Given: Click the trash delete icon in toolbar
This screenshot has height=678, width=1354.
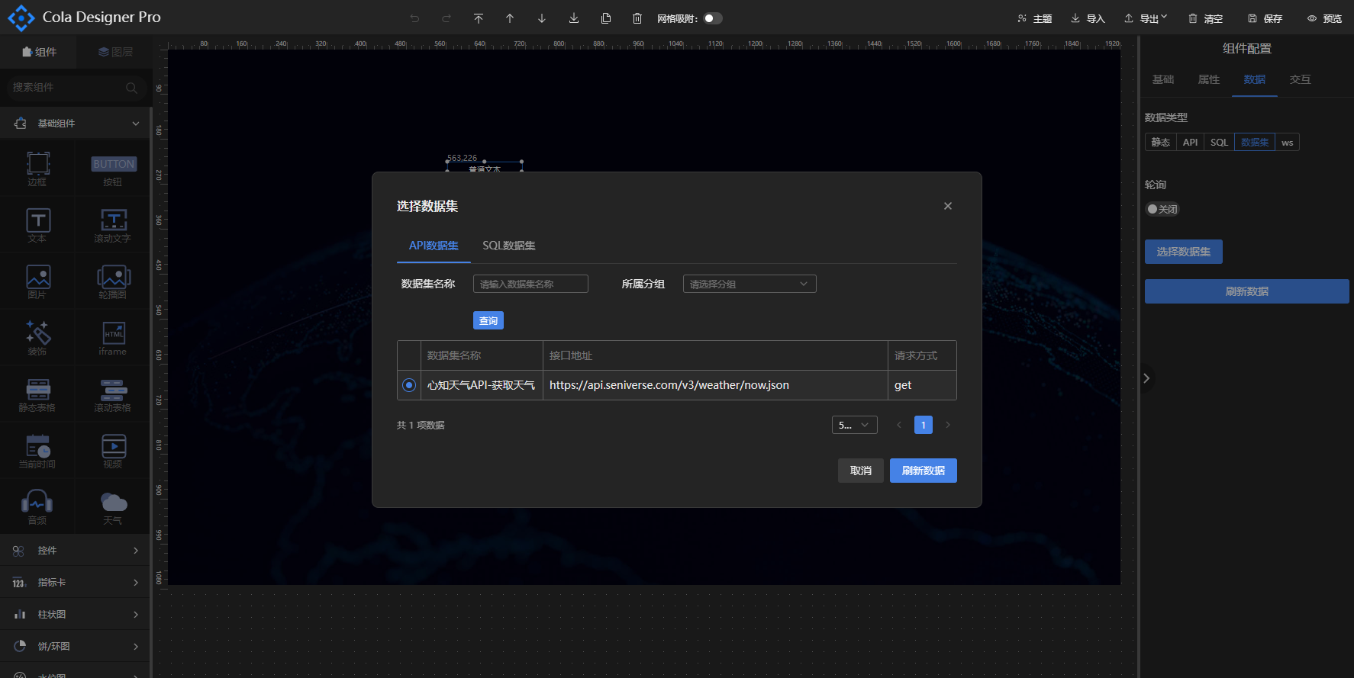Looking at the screenshot, I should pyautogui.click(x=637, y=18).
